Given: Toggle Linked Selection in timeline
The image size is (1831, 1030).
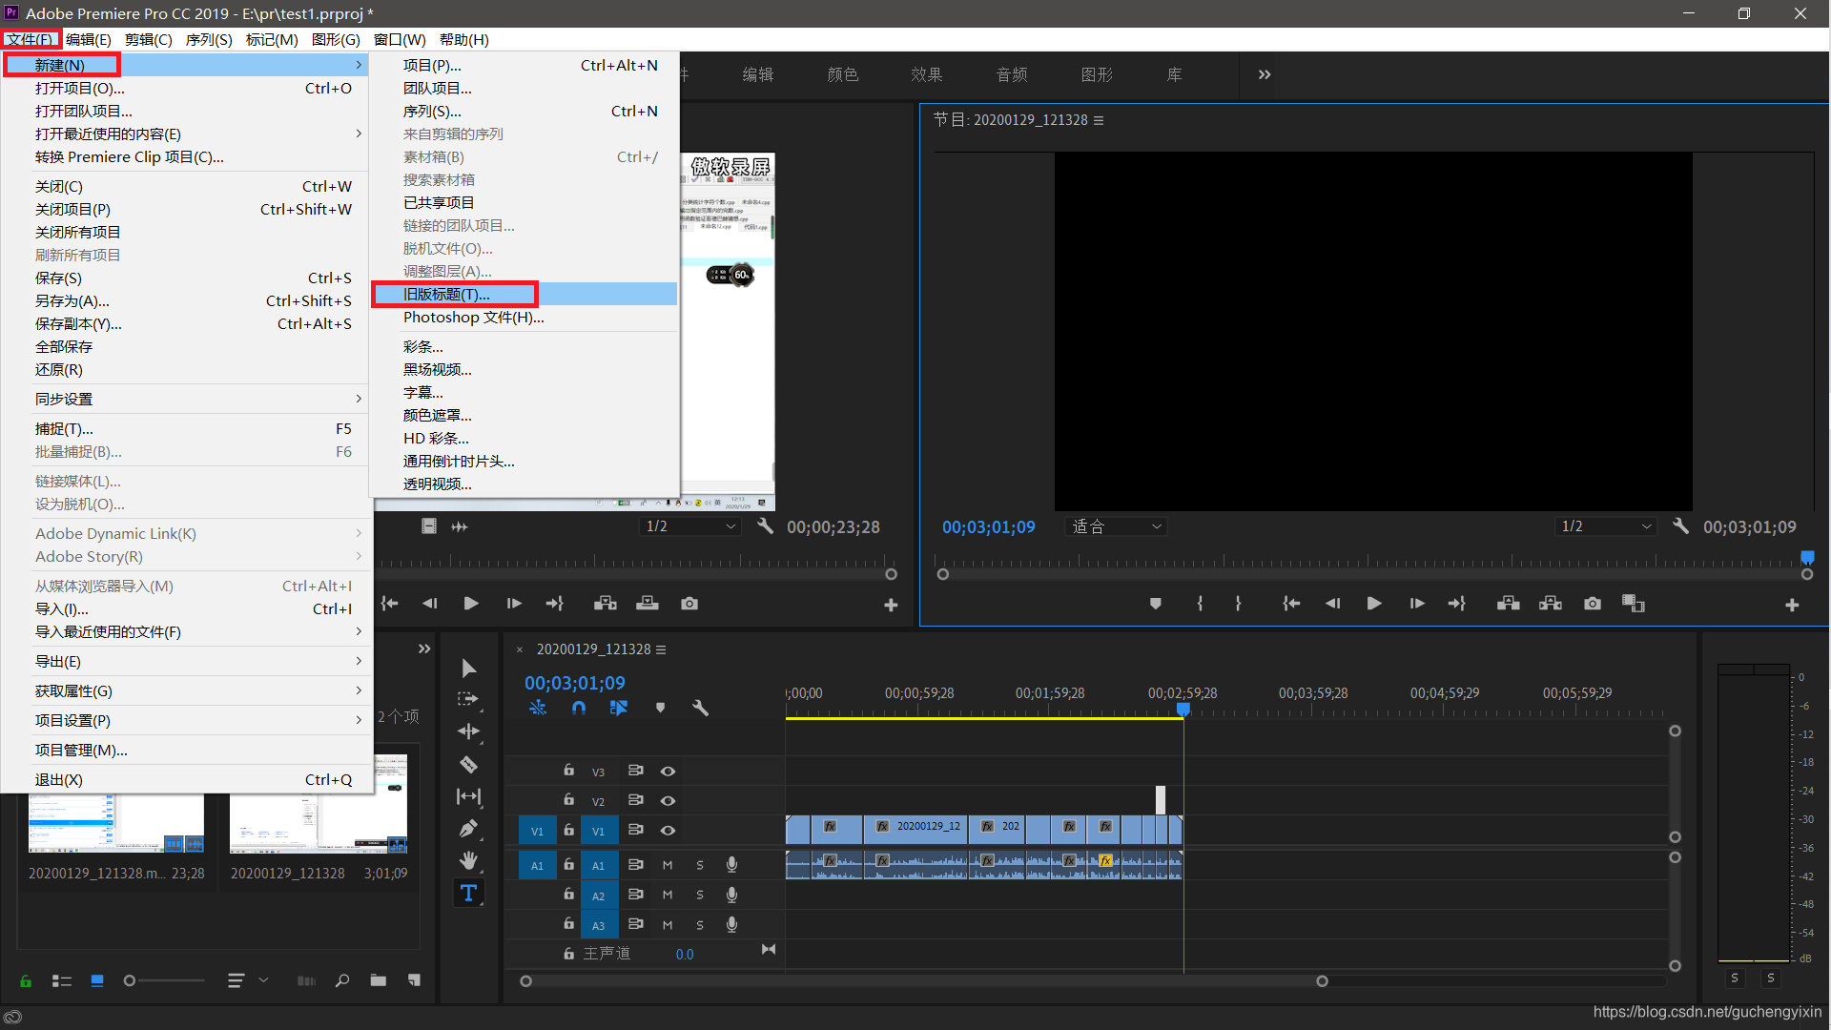Looking at the screenshot, I should pyautogui.click(x=619, y=708).
